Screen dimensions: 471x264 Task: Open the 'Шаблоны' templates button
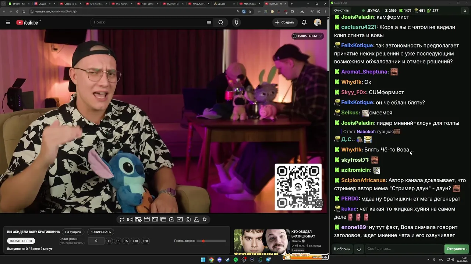pos(342,249)
